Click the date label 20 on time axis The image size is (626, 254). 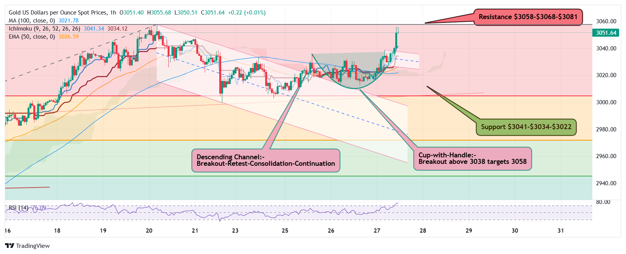pyautogui.click(x=149, y=231)
